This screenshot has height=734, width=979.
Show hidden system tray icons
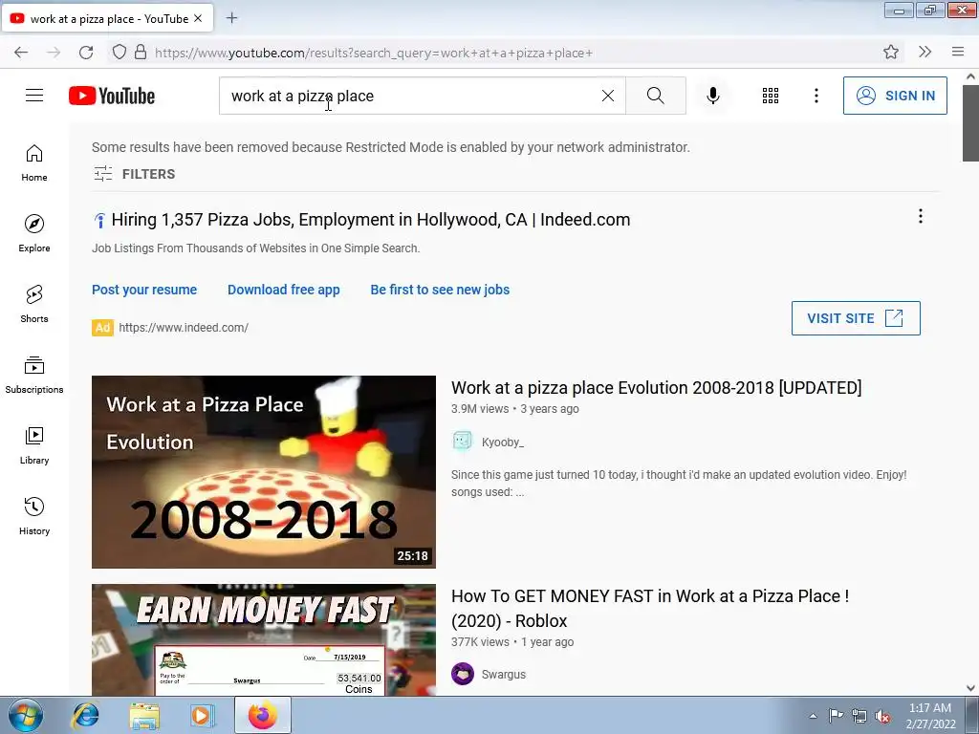pos(813,716)
